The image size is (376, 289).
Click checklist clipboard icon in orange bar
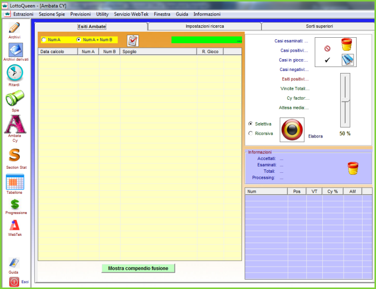[x=133, y=41]
